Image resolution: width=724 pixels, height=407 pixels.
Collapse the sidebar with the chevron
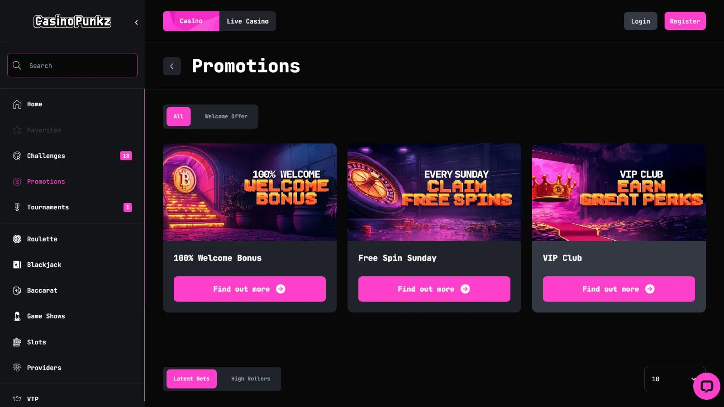136,22
